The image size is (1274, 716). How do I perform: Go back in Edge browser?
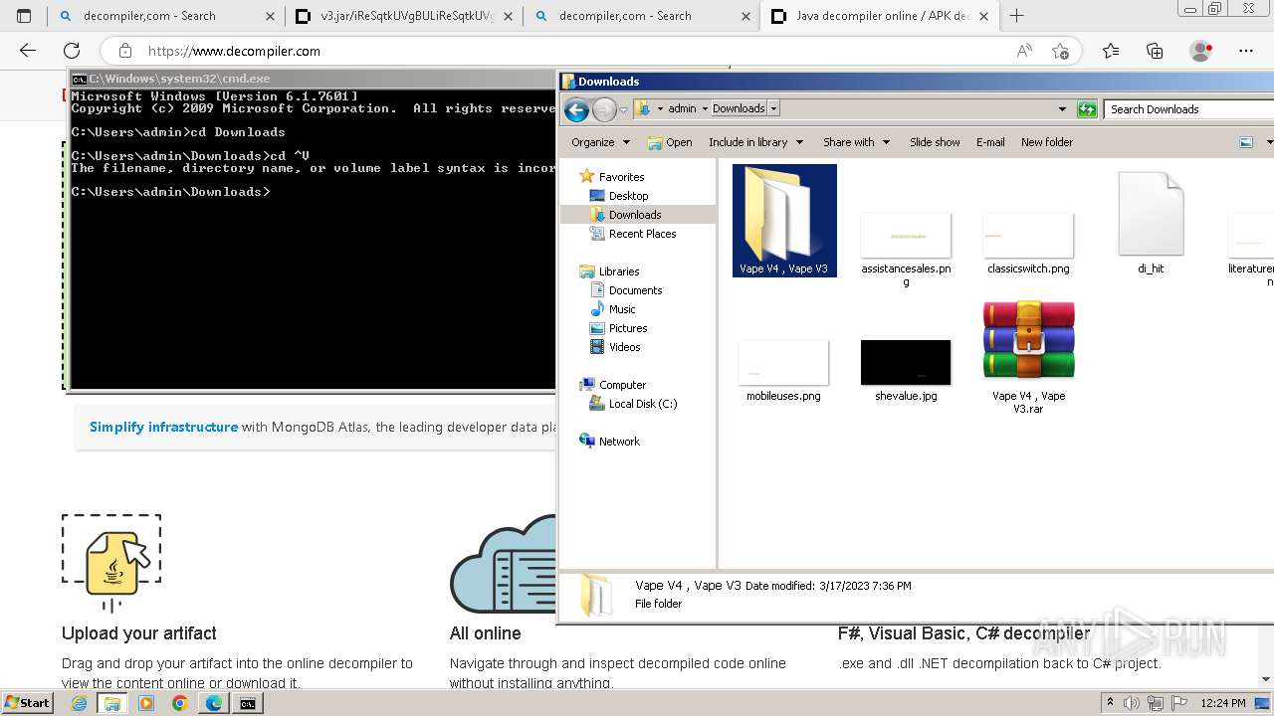point(28,51)
